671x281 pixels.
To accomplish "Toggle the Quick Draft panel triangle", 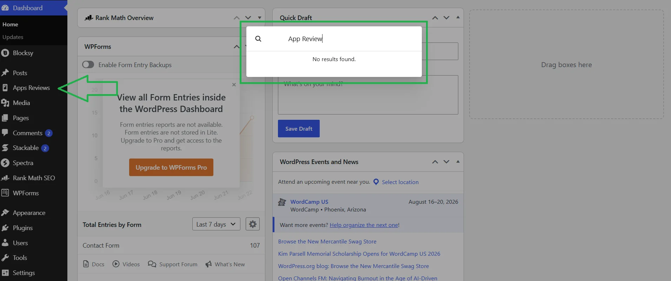I will [458, 17].
